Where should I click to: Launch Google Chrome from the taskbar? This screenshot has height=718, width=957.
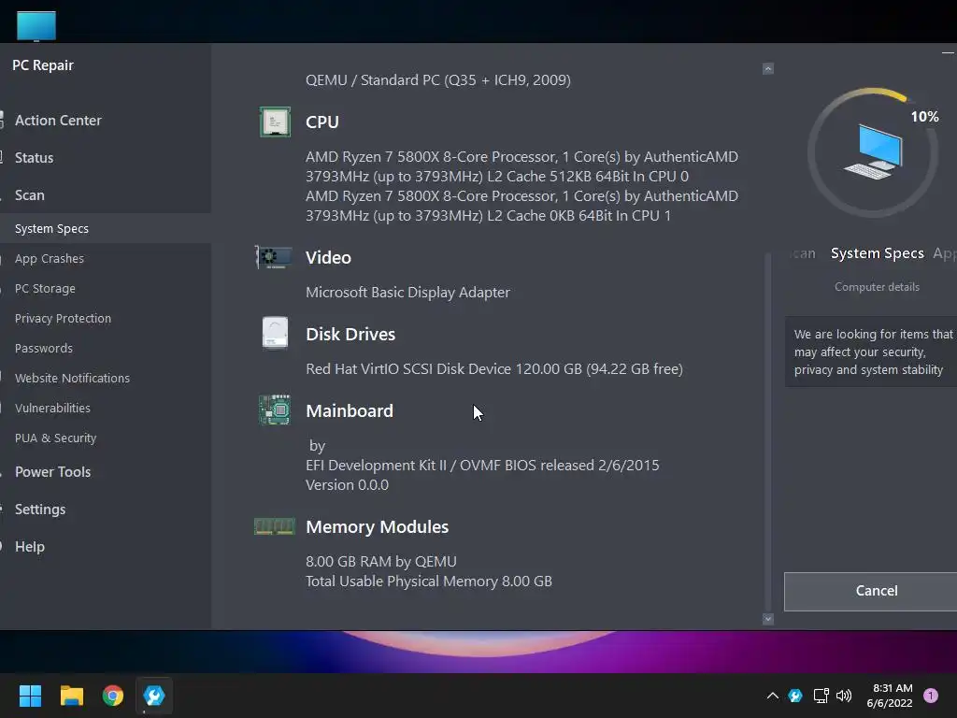click(x=113, y=696)
